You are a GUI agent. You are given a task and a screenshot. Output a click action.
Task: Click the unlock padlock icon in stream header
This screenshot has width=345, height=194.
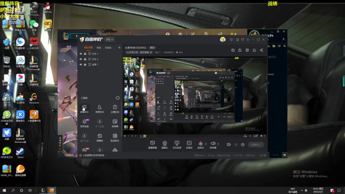coord(240,50)
